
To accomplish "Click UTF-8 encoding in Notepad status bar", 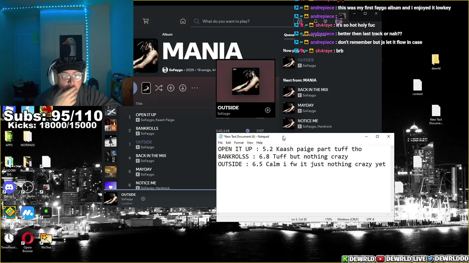I will [x=370, y=219].
